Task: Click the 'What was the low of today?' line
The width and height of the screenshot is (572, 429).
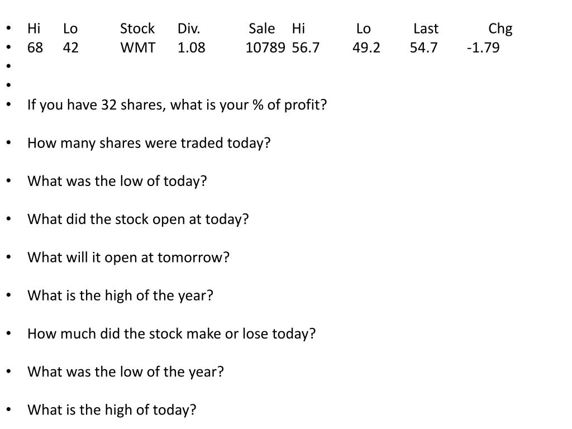Action: pos(117,182)
